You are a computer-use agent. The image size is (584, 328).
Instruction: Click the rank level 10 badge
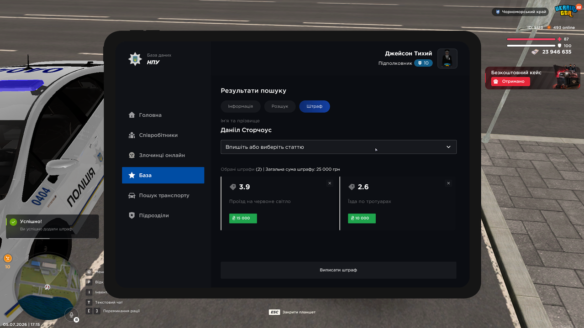pyautogui.click(x=423, y=63)
